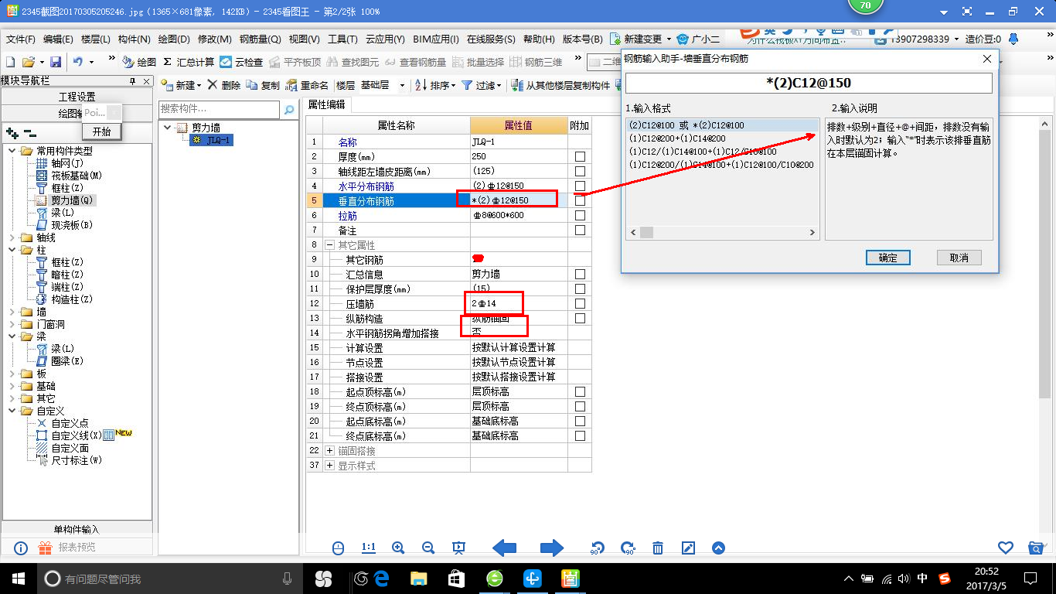1056x594 pixels.
Task: Open the 钢筋量(Q) menu
Action: tap(260, 39)
